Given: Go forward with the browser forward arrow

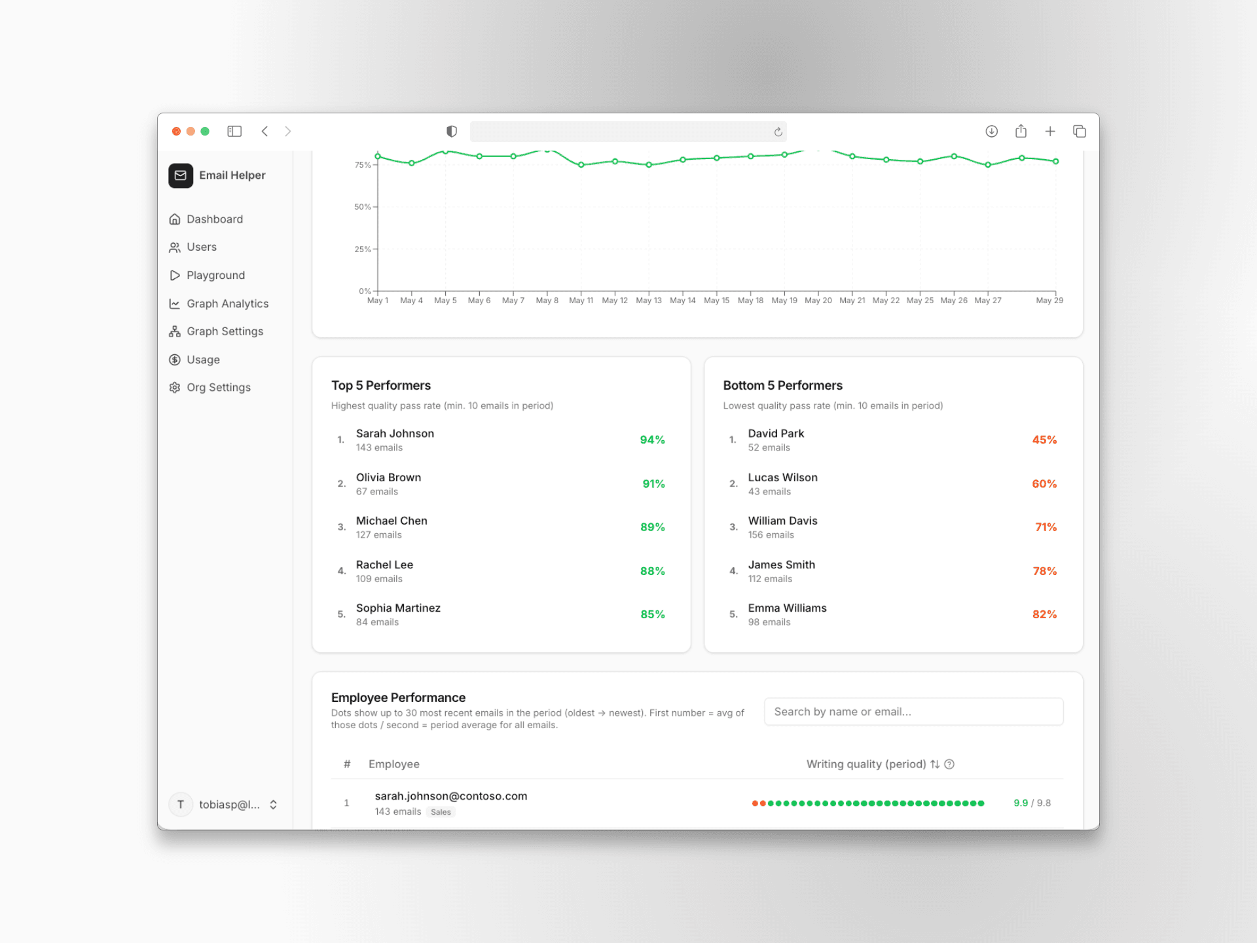Looking at the screenshot, I should (288, 132).
